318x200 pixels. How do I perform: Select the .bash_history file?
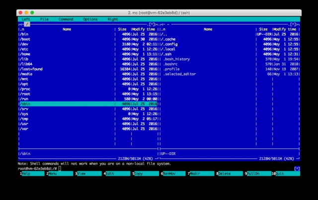click(x=230, y=59)
